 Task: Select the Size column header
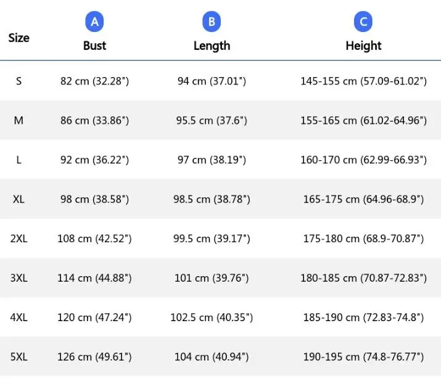(x=19, y=38)
